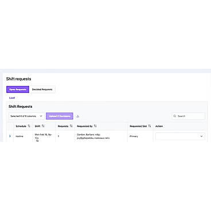Sort by the Requests column arrows

(71, 126)
